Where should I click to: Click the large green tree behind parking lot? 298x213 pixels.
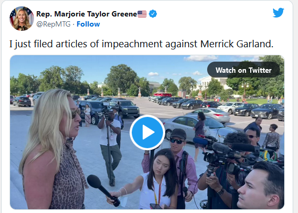point(121,79)
